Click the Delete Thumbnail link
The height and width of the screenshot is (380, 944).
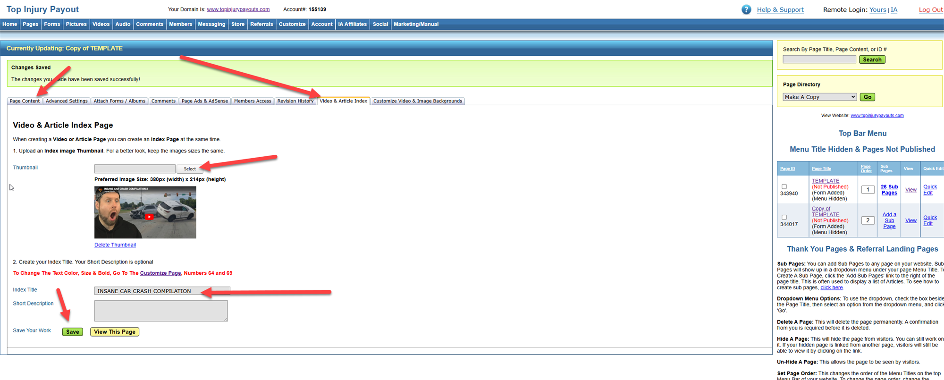tap(115, 245)
